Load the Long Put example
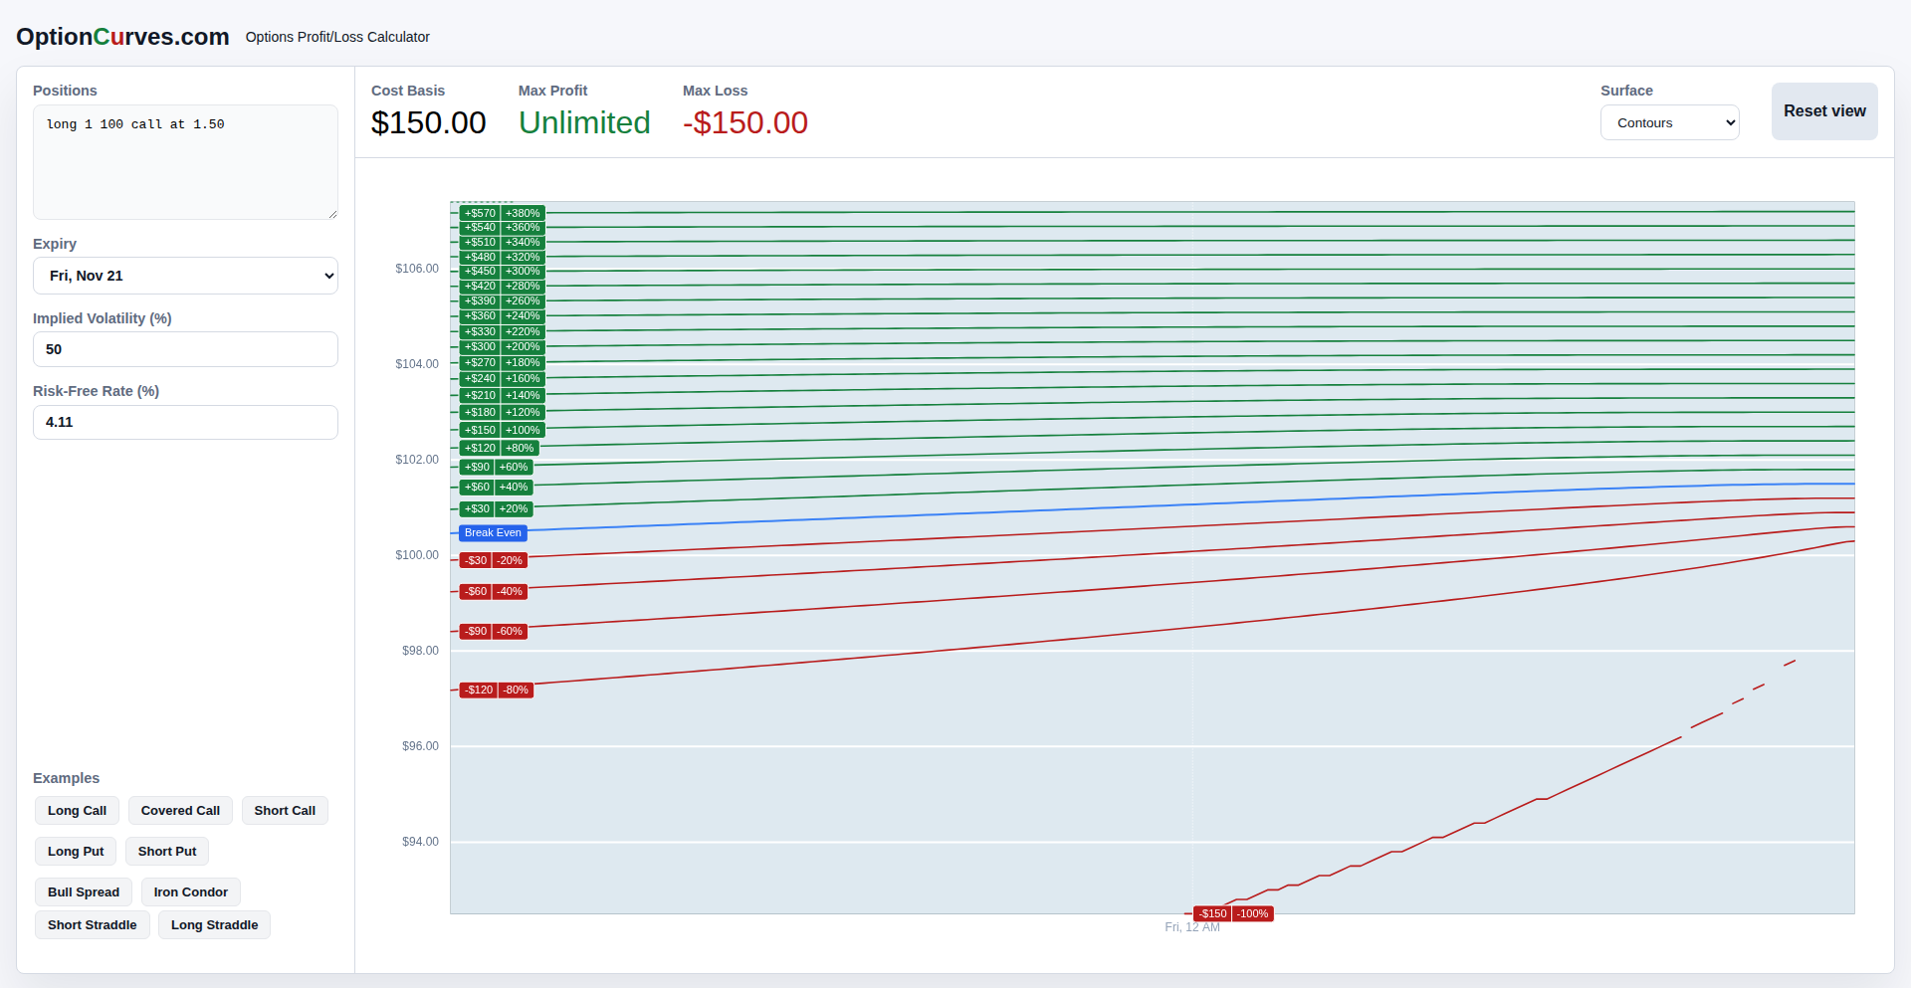The image size is (1911, 988). [76, 852]
